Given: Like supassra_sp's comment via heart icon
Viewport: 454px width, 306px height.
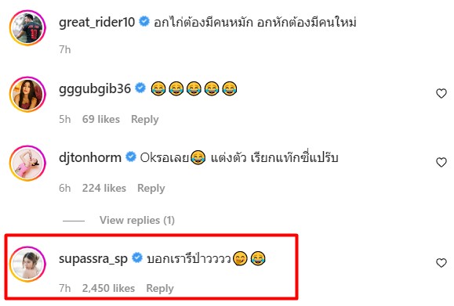Looking at the screenshot, I should tap(441, 263).
